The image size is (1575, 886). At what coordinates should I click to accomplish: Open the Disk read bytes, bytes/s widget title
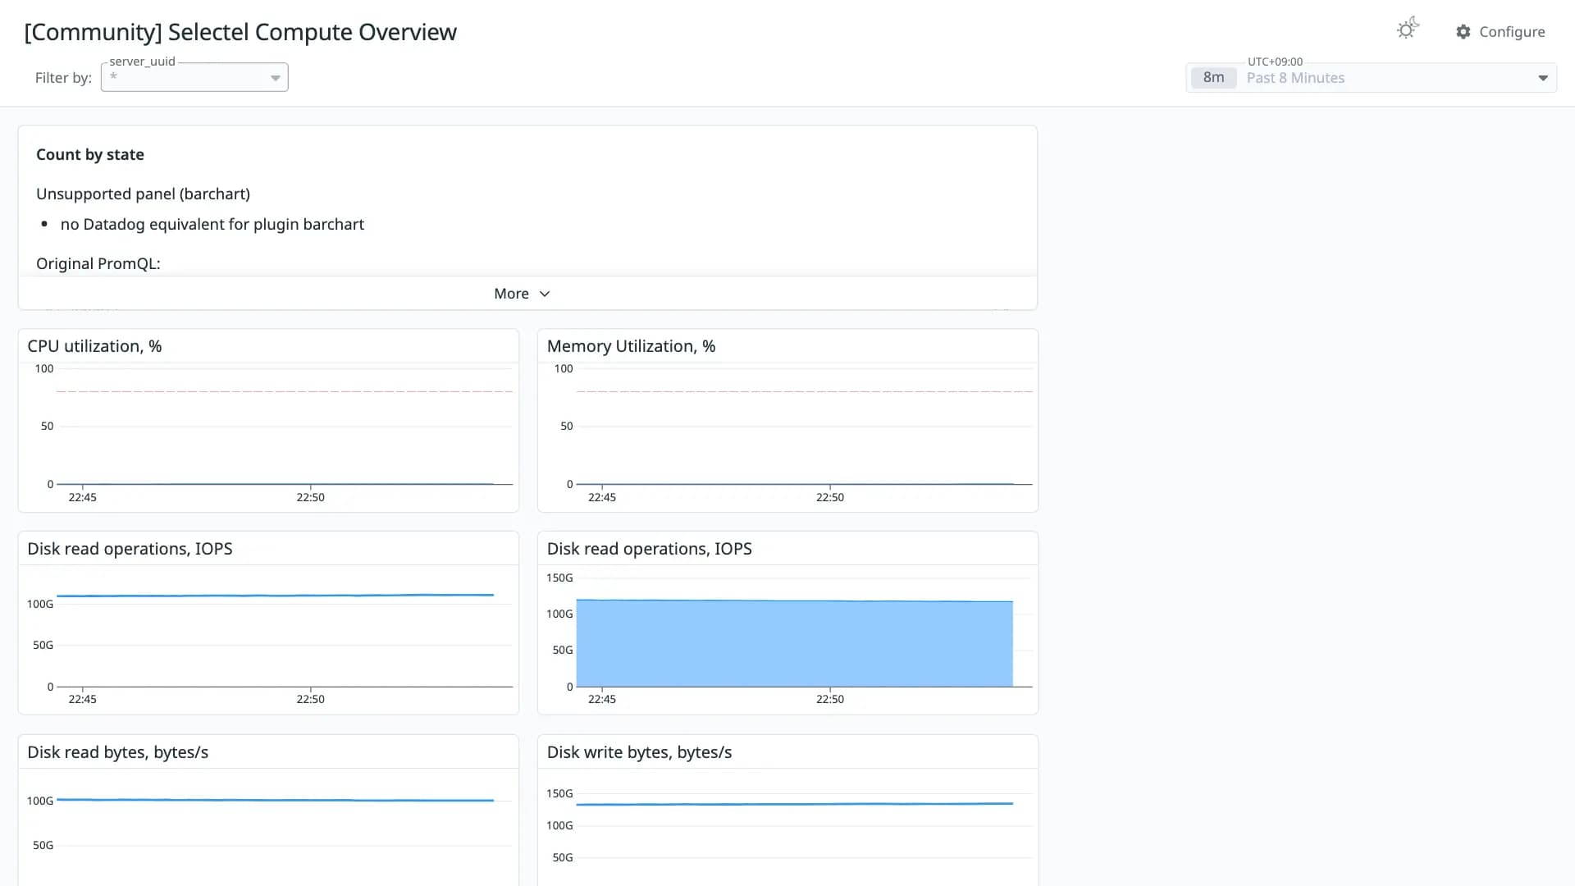pyautogui.click(x=117, y=752)
